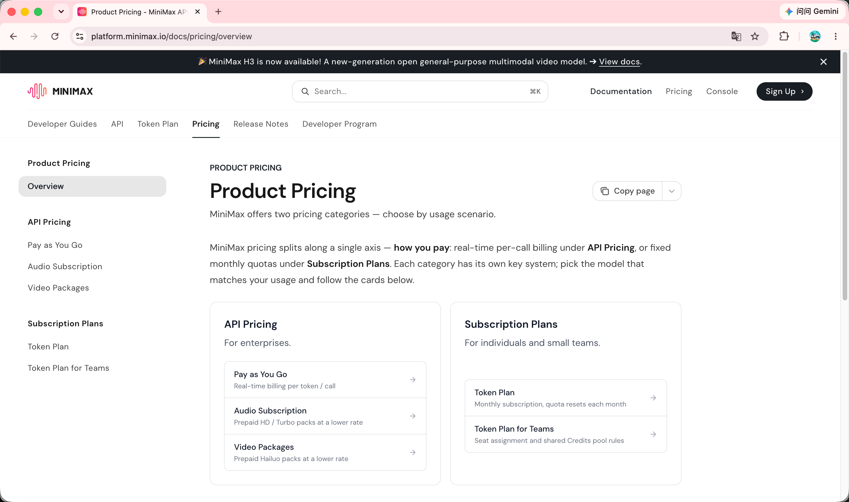Follow the View docs link

[x=619, y=61]
